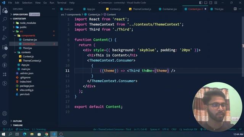The width and height of the screenshot is (244, 137).
Task: Open Container.jsx in file tree
Action: coord(30,40)
